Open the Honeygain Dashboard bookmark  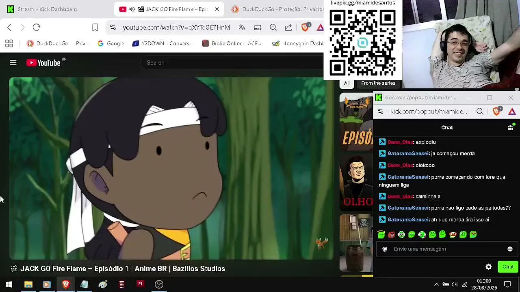point(298,43)
